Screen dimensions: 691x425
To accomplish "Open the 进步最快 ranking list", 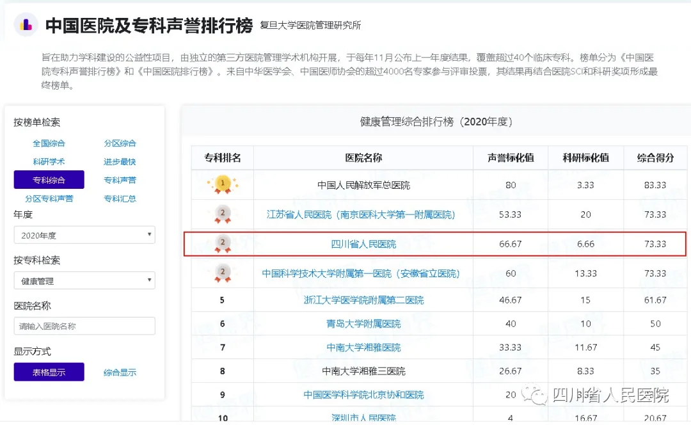I will coord(120,162).
